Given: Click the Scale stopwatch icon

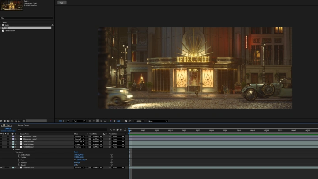Looking at the screenshot, I should (19, 160).
